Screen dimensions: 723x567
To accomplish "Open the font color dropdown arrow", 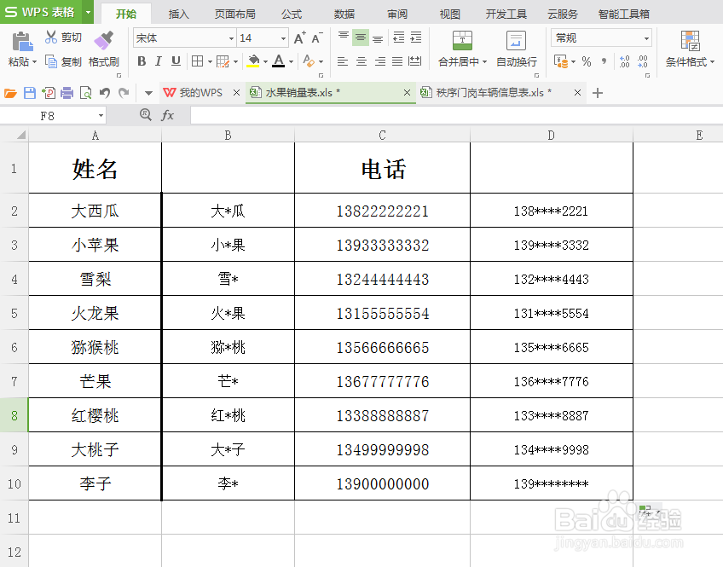I will coord(290,60).
